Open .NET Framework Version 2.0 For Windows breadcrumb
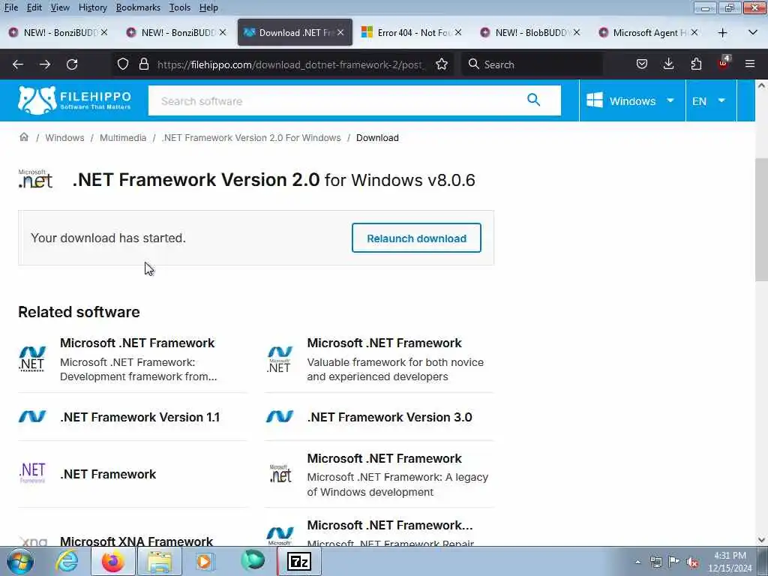768x576 pixels. pyautogui.click(x=251, y=138)
